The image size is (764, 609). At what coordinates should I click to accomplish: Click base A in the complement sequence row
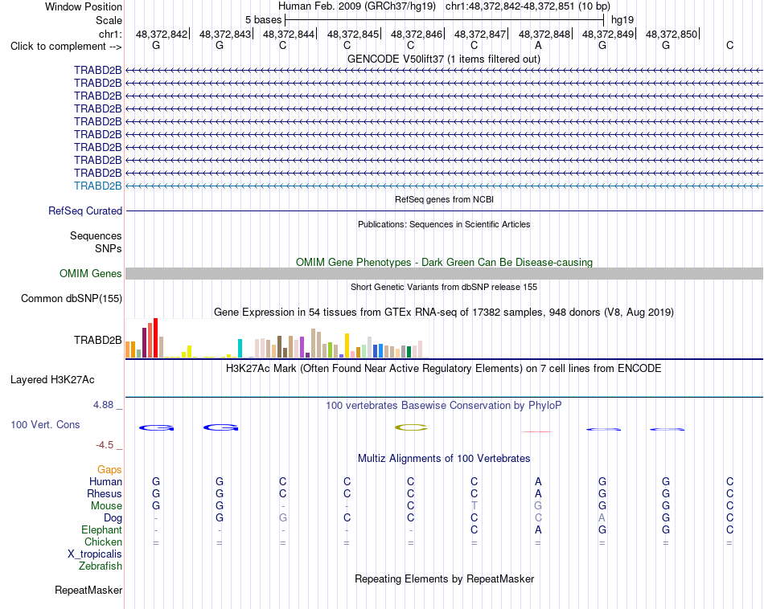pos(538,46)
